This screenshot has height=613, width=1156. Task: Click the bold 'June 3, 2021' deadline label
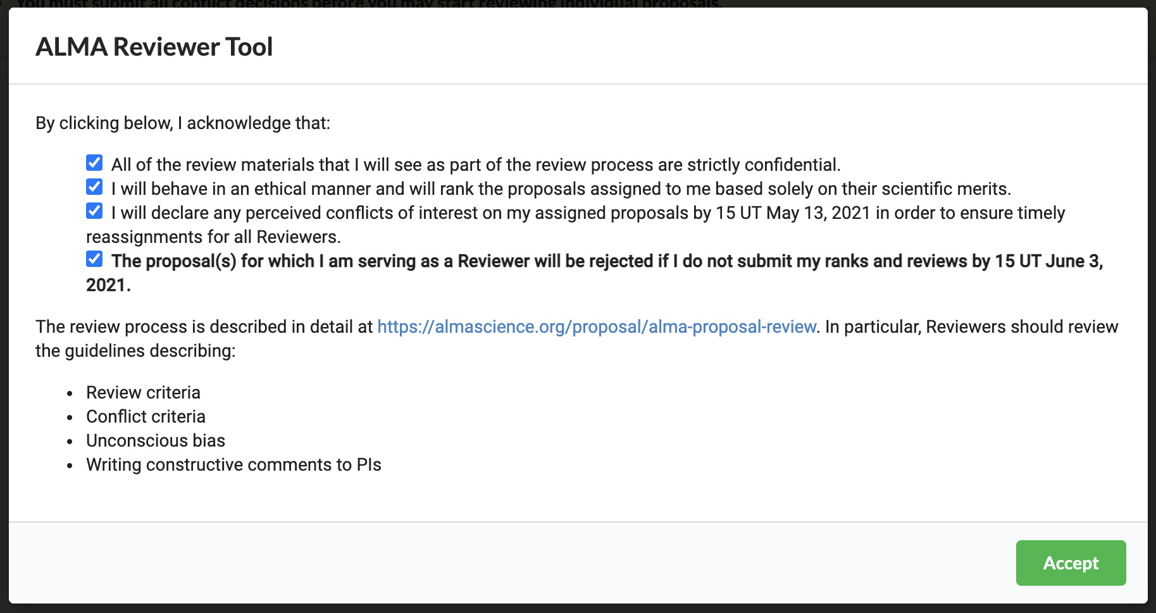607,261
